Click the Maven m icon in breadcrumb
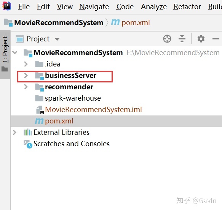Image resolution: width=222 pixels, height=210 pixels. point(115,22)
